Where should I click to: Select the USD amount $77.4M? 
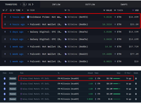coord(134,54)
